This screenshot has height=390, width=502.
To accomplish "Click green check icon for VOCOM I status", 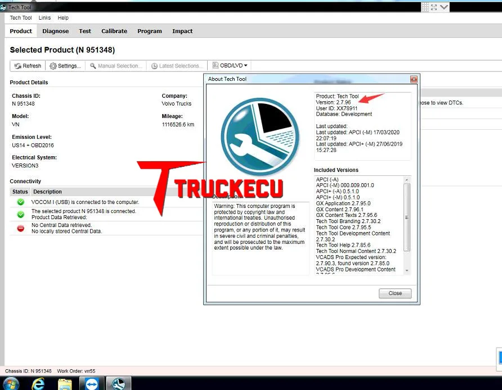I will 21,202.
